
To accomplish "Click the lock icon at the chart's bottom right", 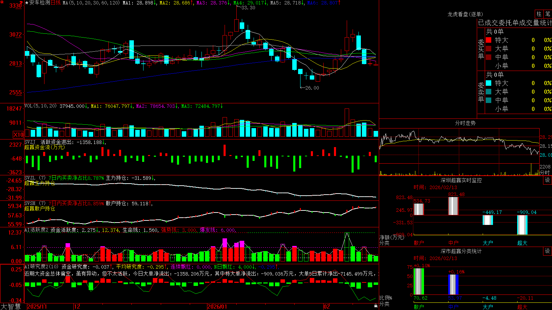I will (376, 306).
